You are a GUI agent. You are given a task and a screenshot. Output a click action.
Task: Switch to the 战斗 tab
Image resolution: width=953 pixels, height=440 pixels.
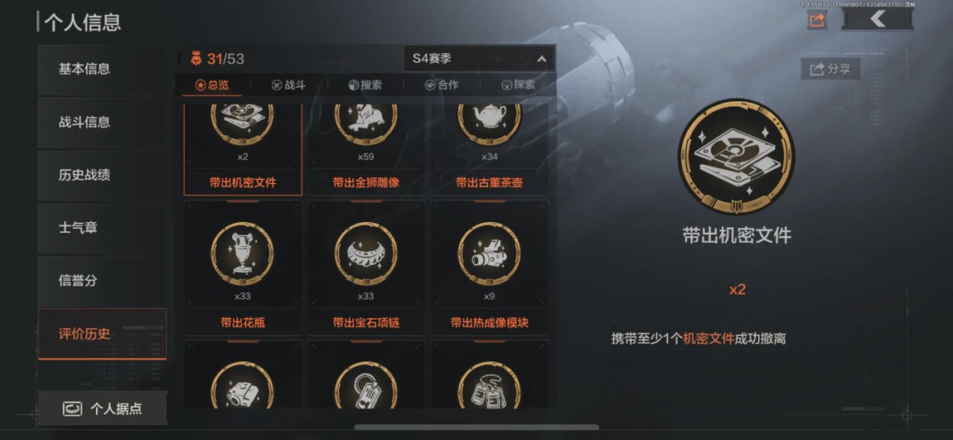pos(288,85)
